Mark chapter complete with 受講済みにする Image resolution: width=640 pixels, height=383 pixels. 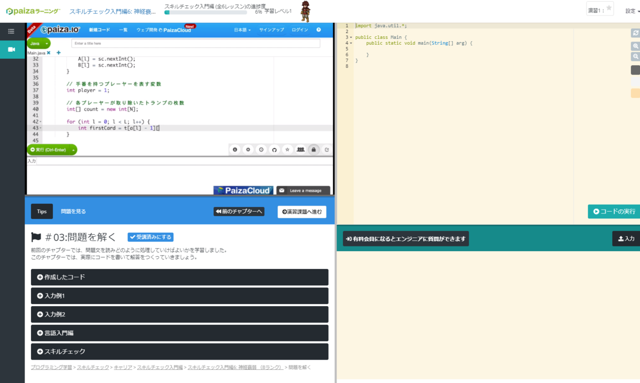tap(150, 237)
